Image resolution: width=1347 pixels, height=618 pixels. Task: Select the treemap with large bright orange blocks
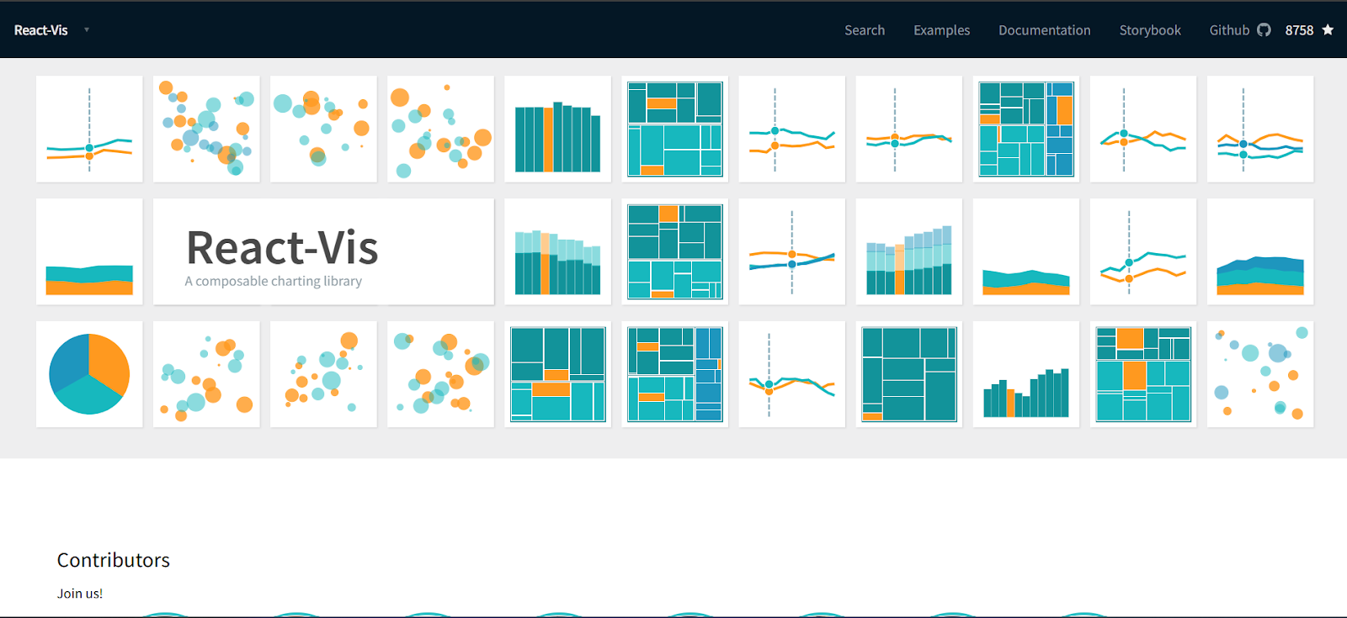(1142, 374)
